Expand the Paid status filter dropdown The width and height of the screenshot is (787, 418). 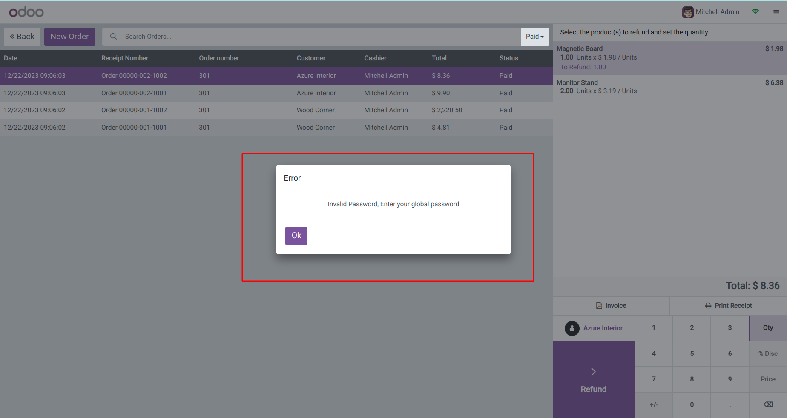[534, 37]
